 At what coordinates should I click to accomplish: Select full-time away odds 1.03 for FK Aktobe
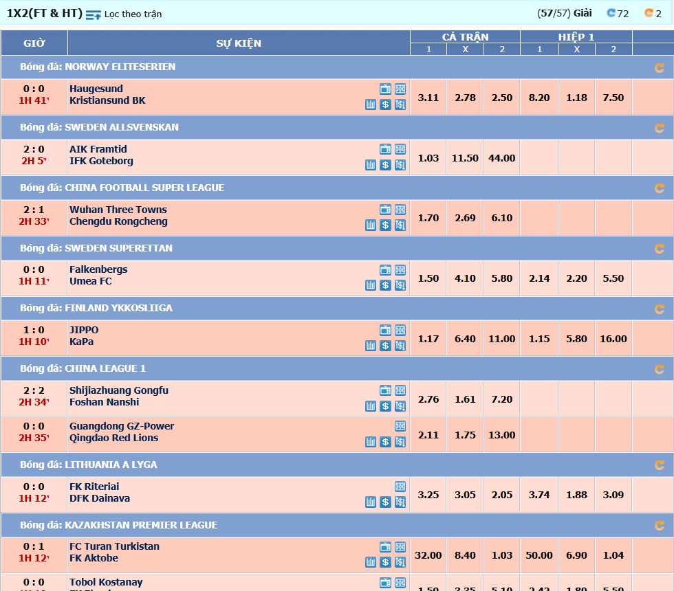[x=502, y=555]
